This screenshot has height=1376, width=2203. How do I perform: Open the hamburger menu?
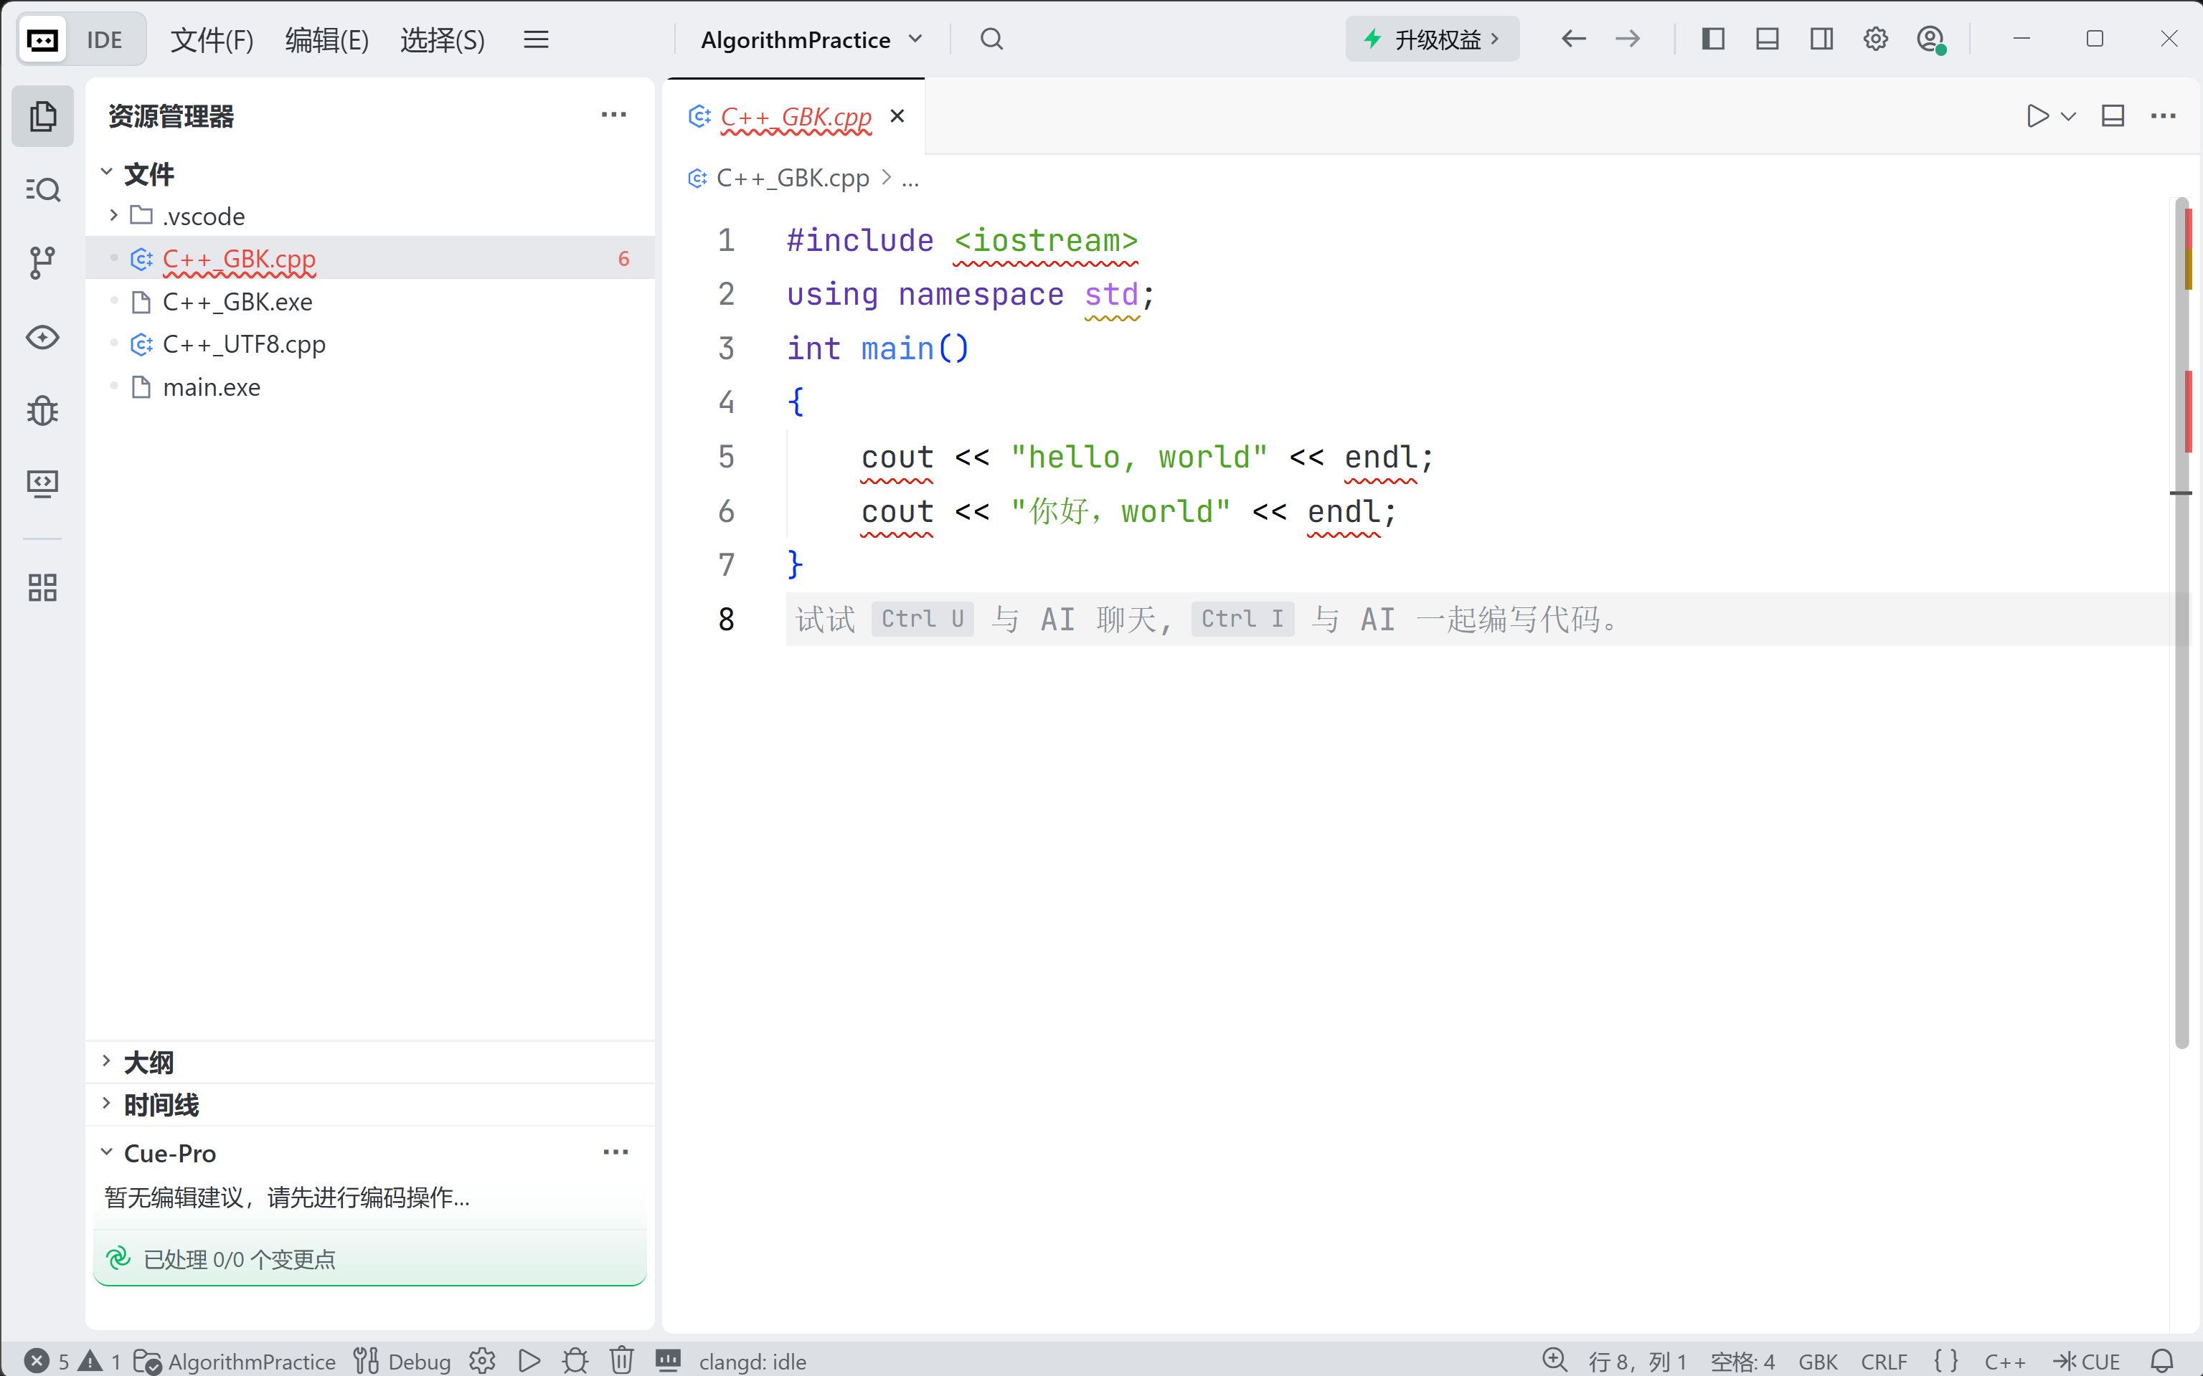pyautogui.click(x=536, y=39)
